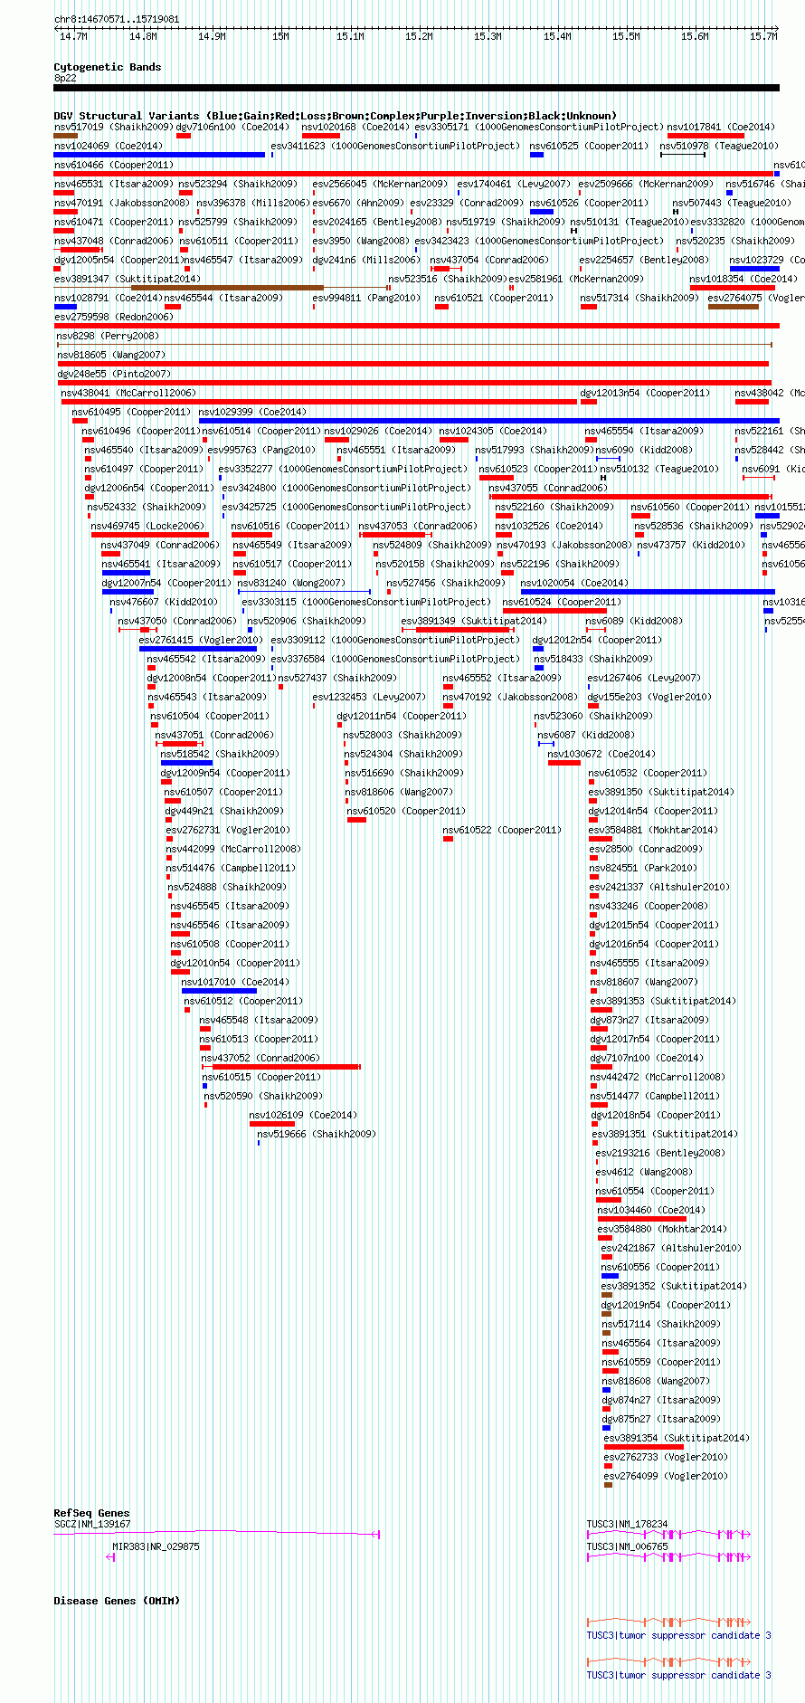
Task: Click the Cytogenetic Bands track title
Action: [108, 67]
